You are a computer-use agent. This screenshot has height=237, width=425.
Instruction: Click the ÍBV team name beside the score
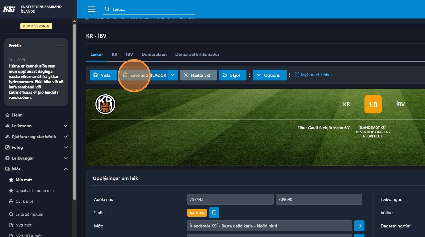tap(400, 104)
